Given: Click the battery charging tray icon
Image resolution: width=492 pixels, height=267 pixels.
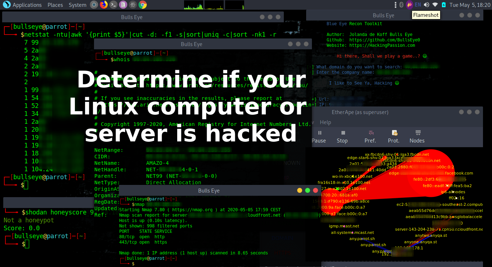Looking at the screenshot, I should pos(444,5).
